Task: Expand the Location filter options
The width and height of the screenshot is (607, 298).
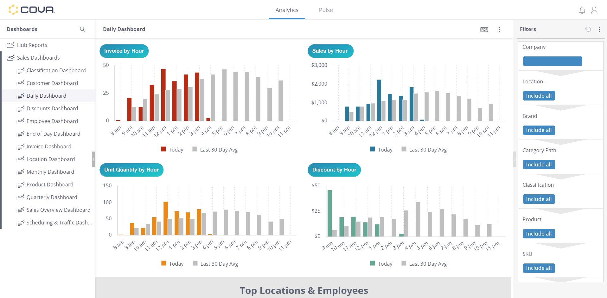Action: [560, 108]
